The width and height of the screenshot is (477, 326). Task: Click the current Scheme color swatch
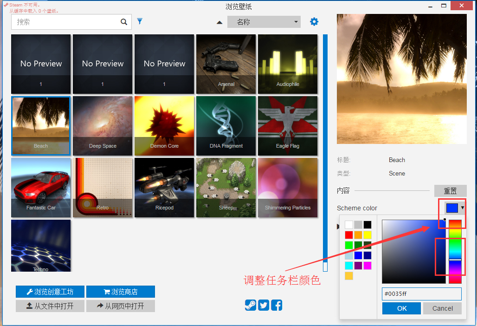pos(452,208)
